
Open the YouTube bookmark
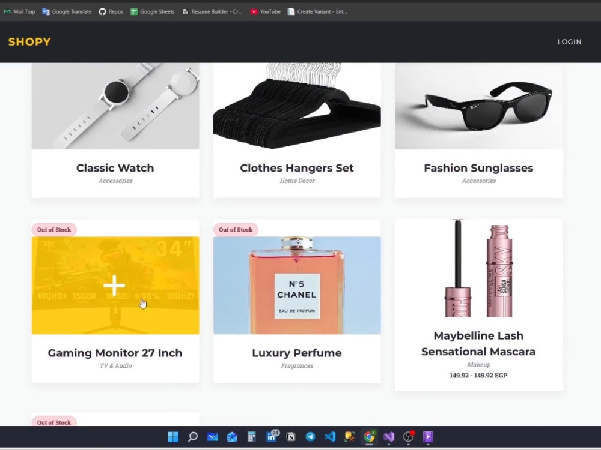tap(265, 11)
